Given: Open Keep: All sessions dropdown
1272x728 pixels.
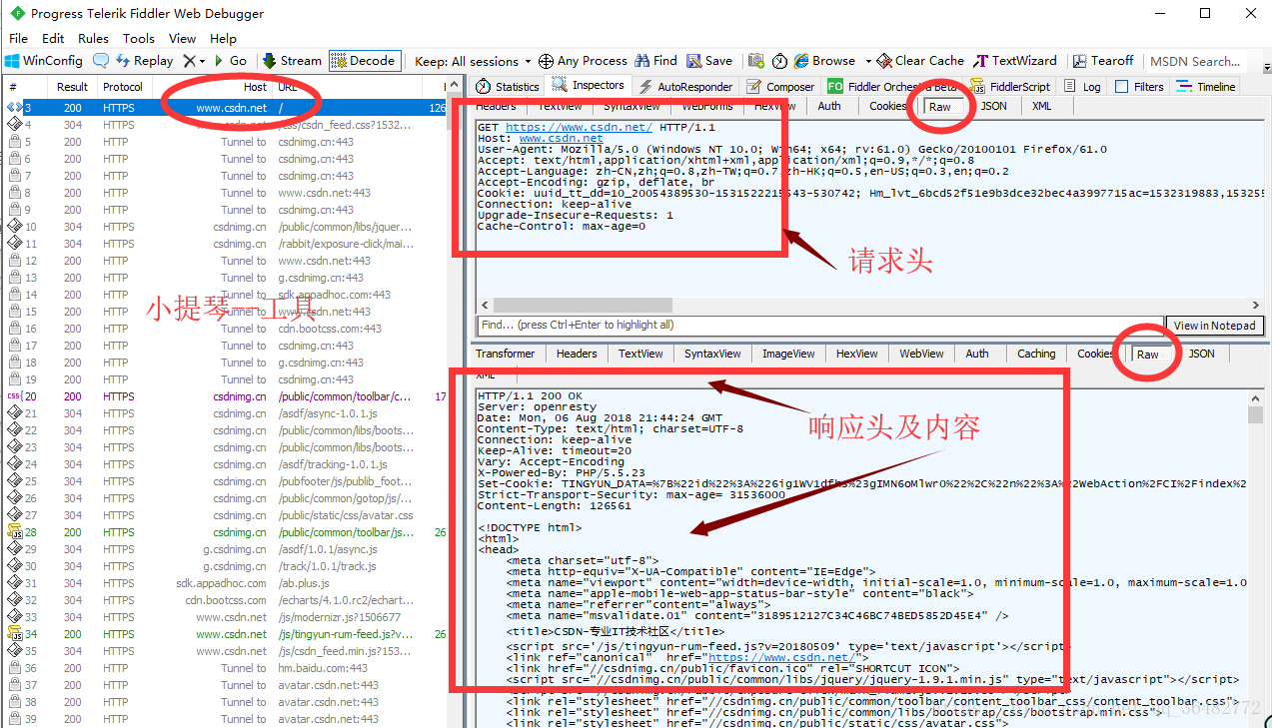Looking at the screenshot, I should pos(473,61).
